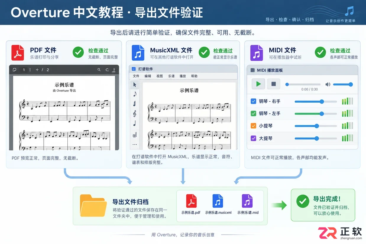Viewport: 366px width, 244px height.
Task: Click the MIDI 播放面板 title text
Action: (x=270, y=70)
